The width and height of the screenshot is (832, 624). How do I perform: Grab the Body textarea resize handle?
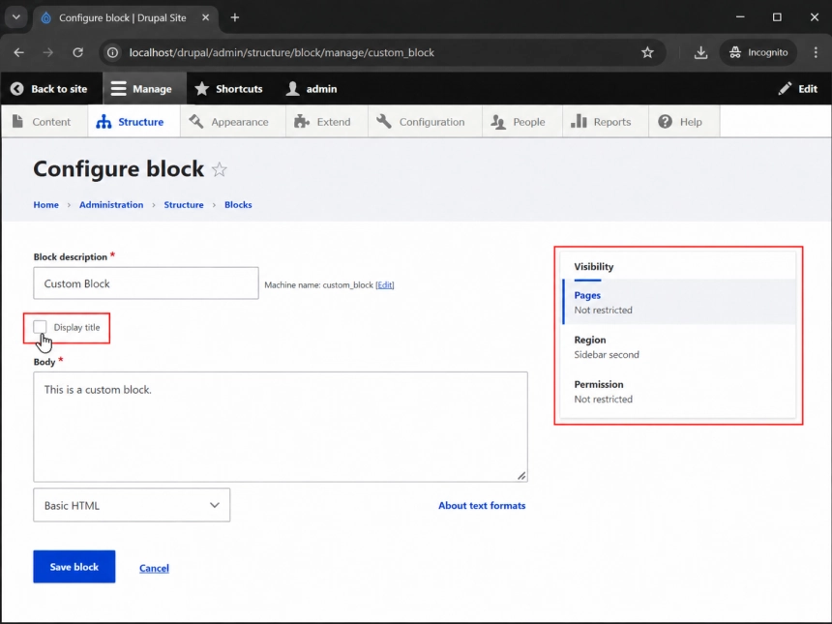[521, 476]
